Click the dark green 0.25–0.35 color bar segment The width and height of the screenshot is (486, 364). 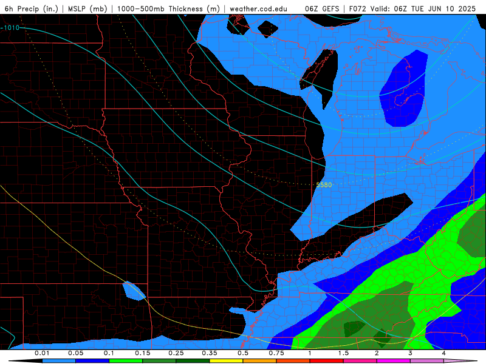coord(193,361)
